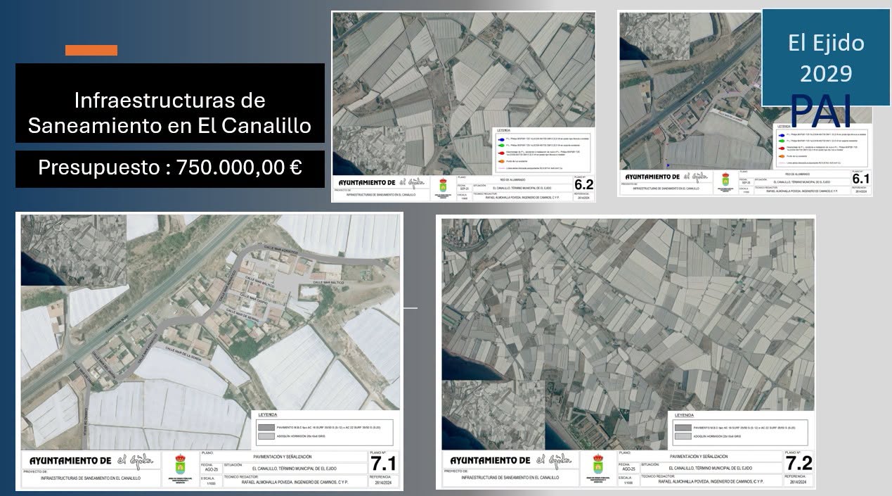Click plan number '6.1'
This screenshot has width=892, height=496.
point(861,180)
